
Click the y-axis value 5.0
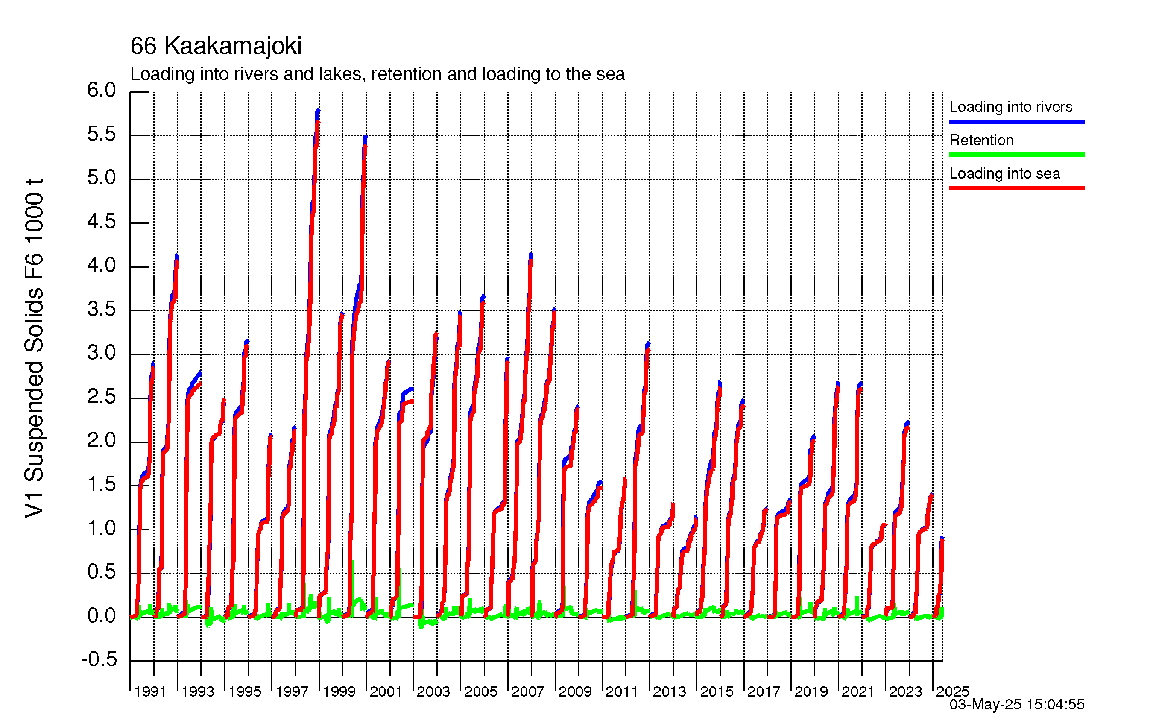pyautogui.click(x=102, y=178)
